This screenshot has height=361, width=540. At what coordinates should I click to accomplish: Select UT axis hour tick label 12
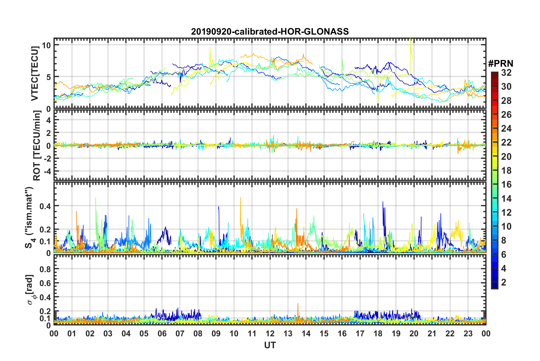pyautogui.click(x=270, y=333)
